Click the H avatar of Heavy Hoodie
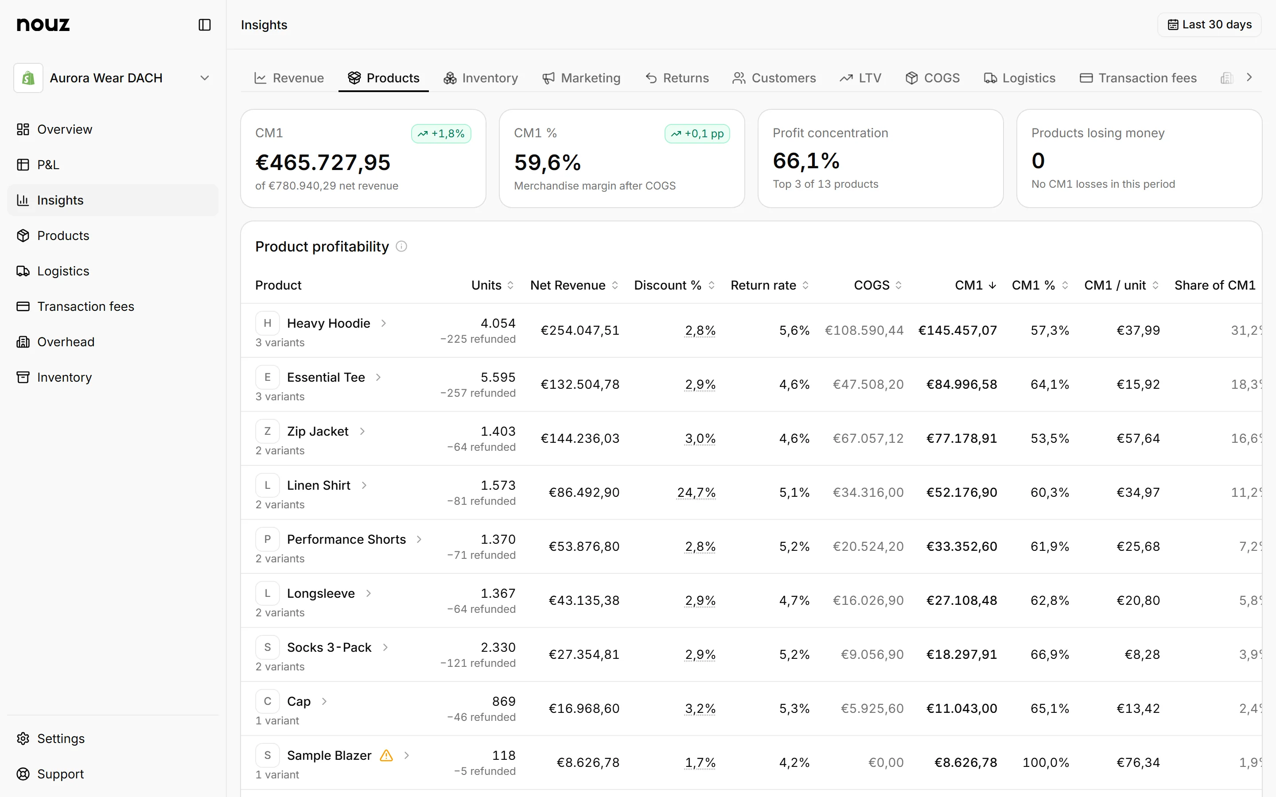The image size is (1276, 797). pyautogui.click(x=267, y=323)
